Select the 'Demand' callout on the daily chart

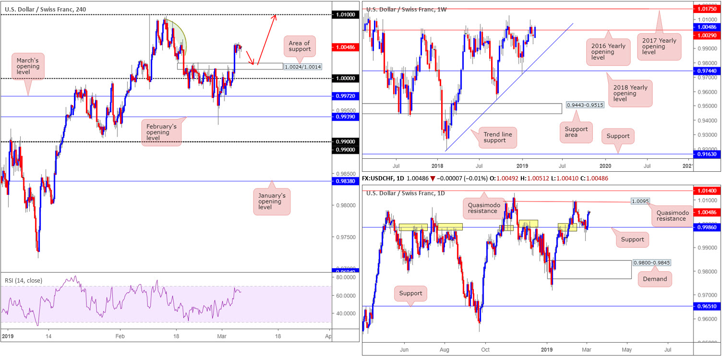click(x=655, y=278)
